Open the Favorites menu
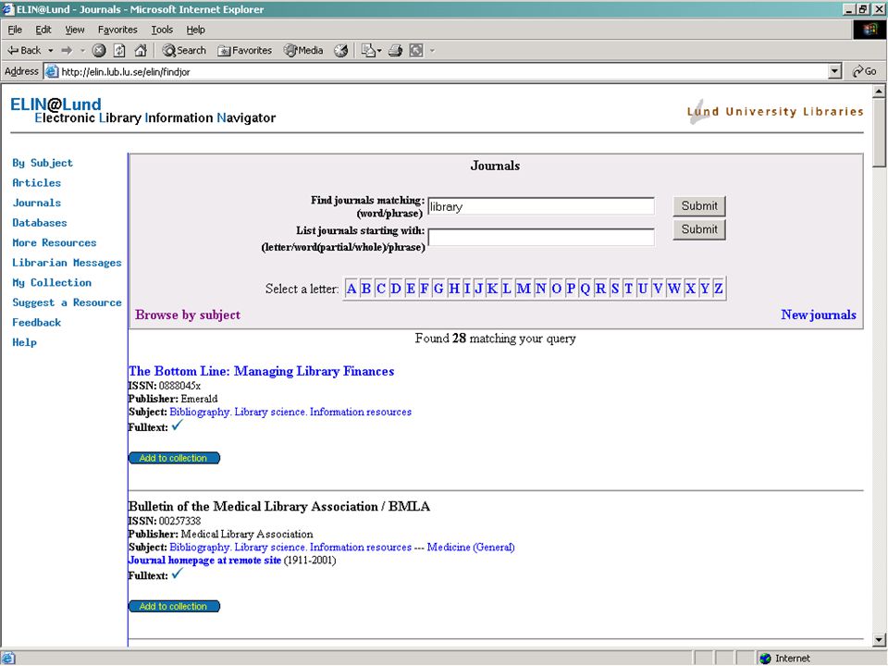The height and width of the screenshot is (666, 888). click(x=117, y=30)
